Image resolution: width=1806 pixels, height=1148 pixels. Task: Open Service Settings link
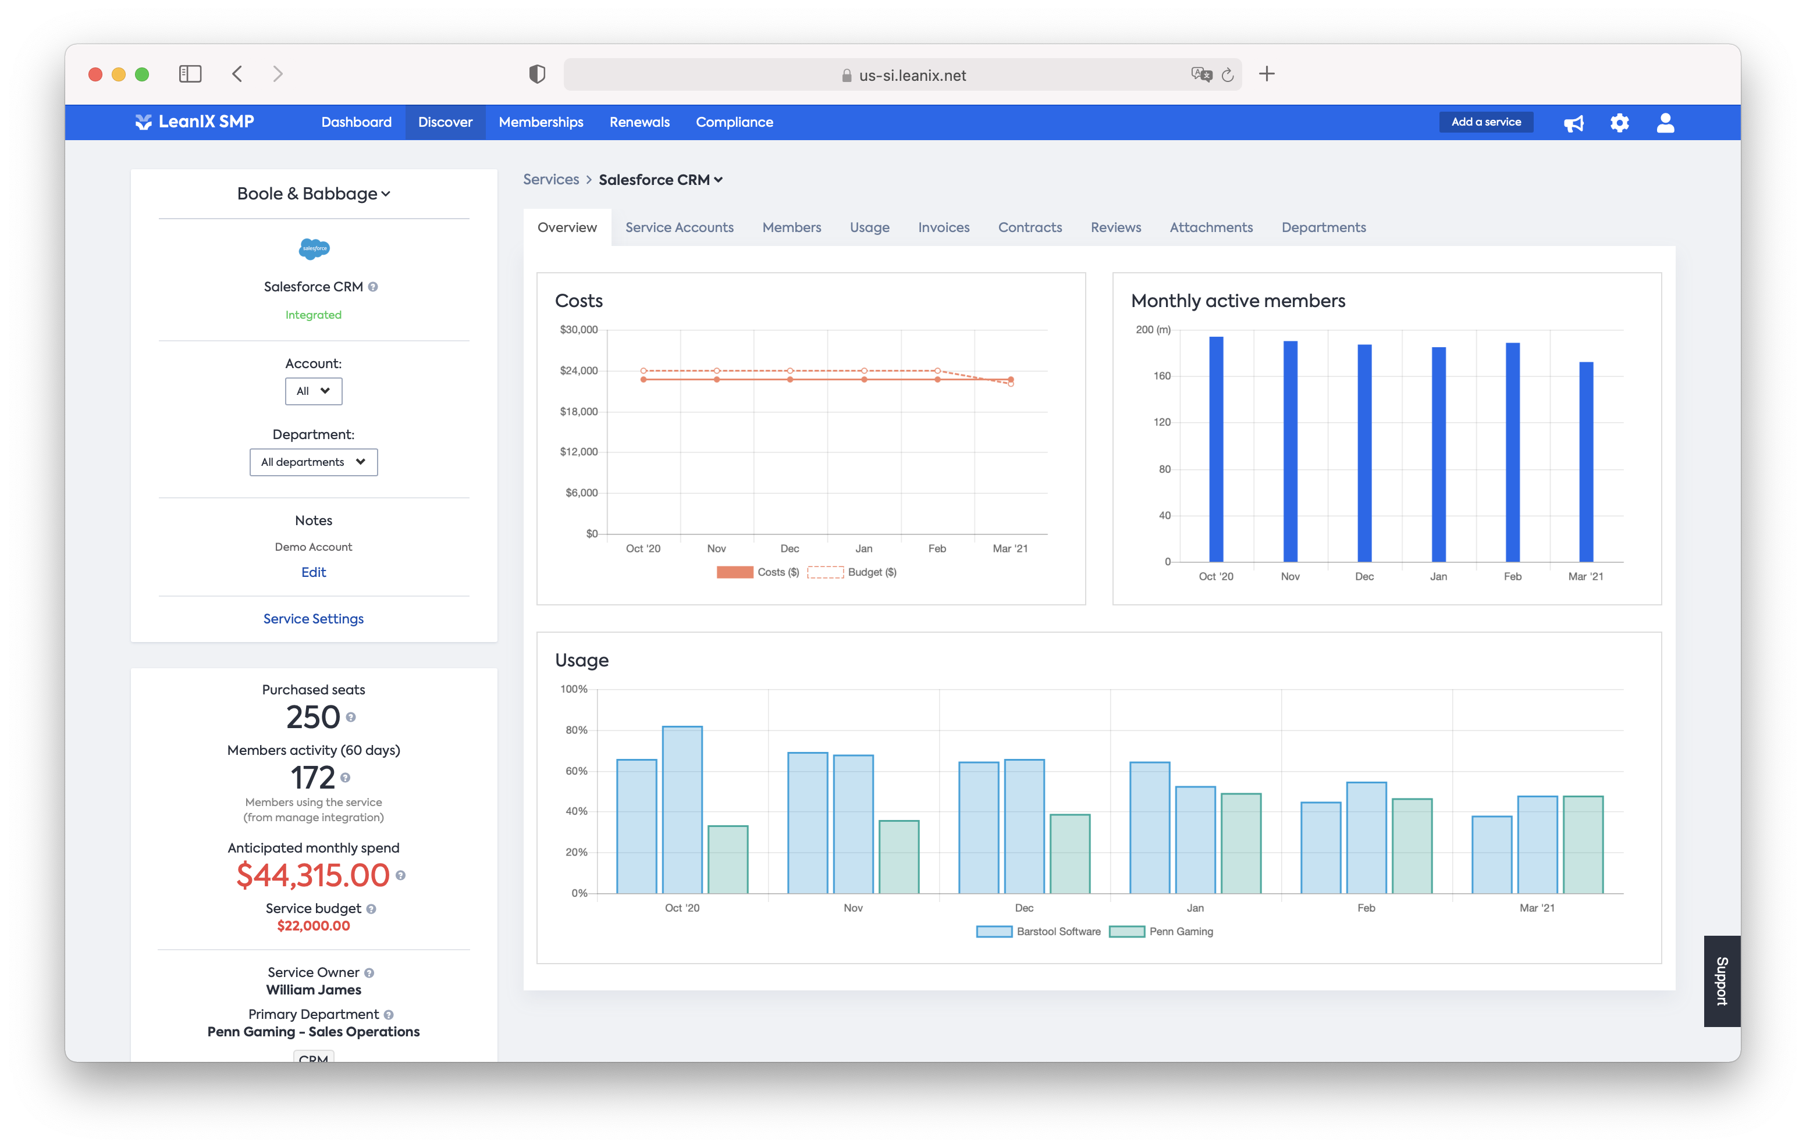click(x=313, y=619)
